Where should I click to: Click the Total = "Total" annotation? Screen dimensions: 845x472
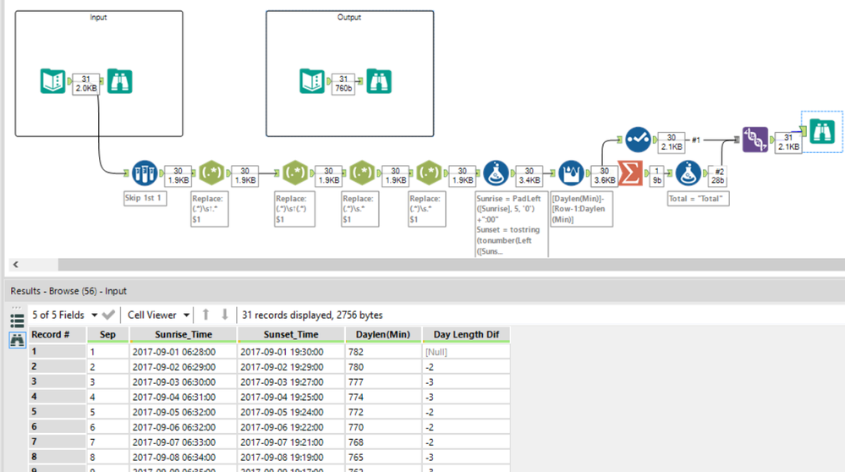[698, 198]
